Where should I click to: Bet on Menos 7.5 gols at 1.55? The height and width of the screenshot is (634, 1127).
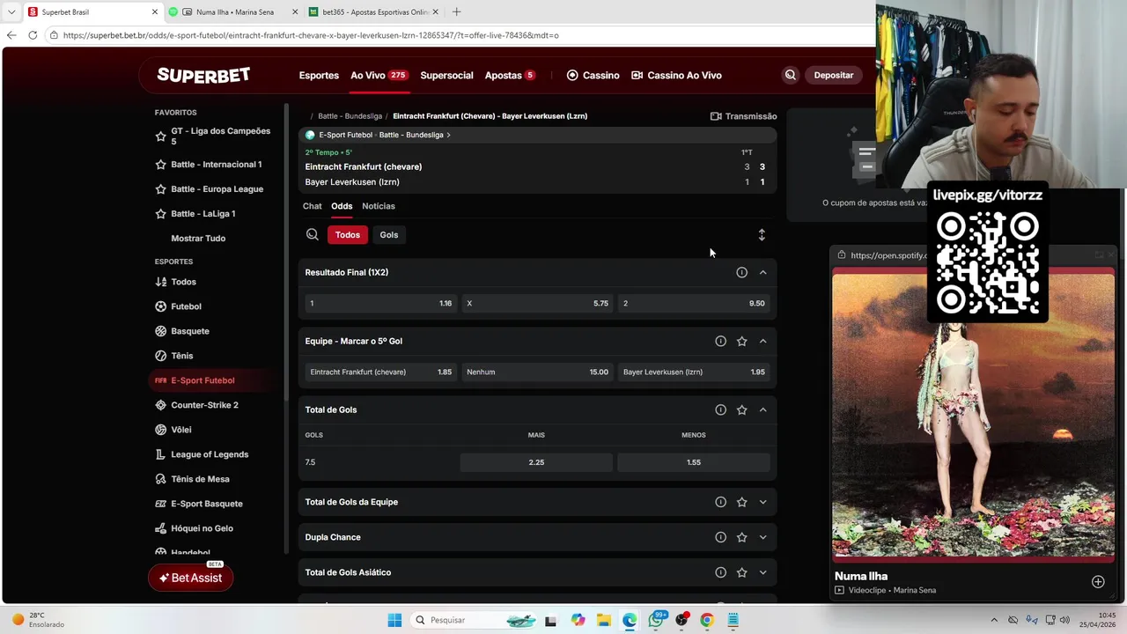pos(694,462)
